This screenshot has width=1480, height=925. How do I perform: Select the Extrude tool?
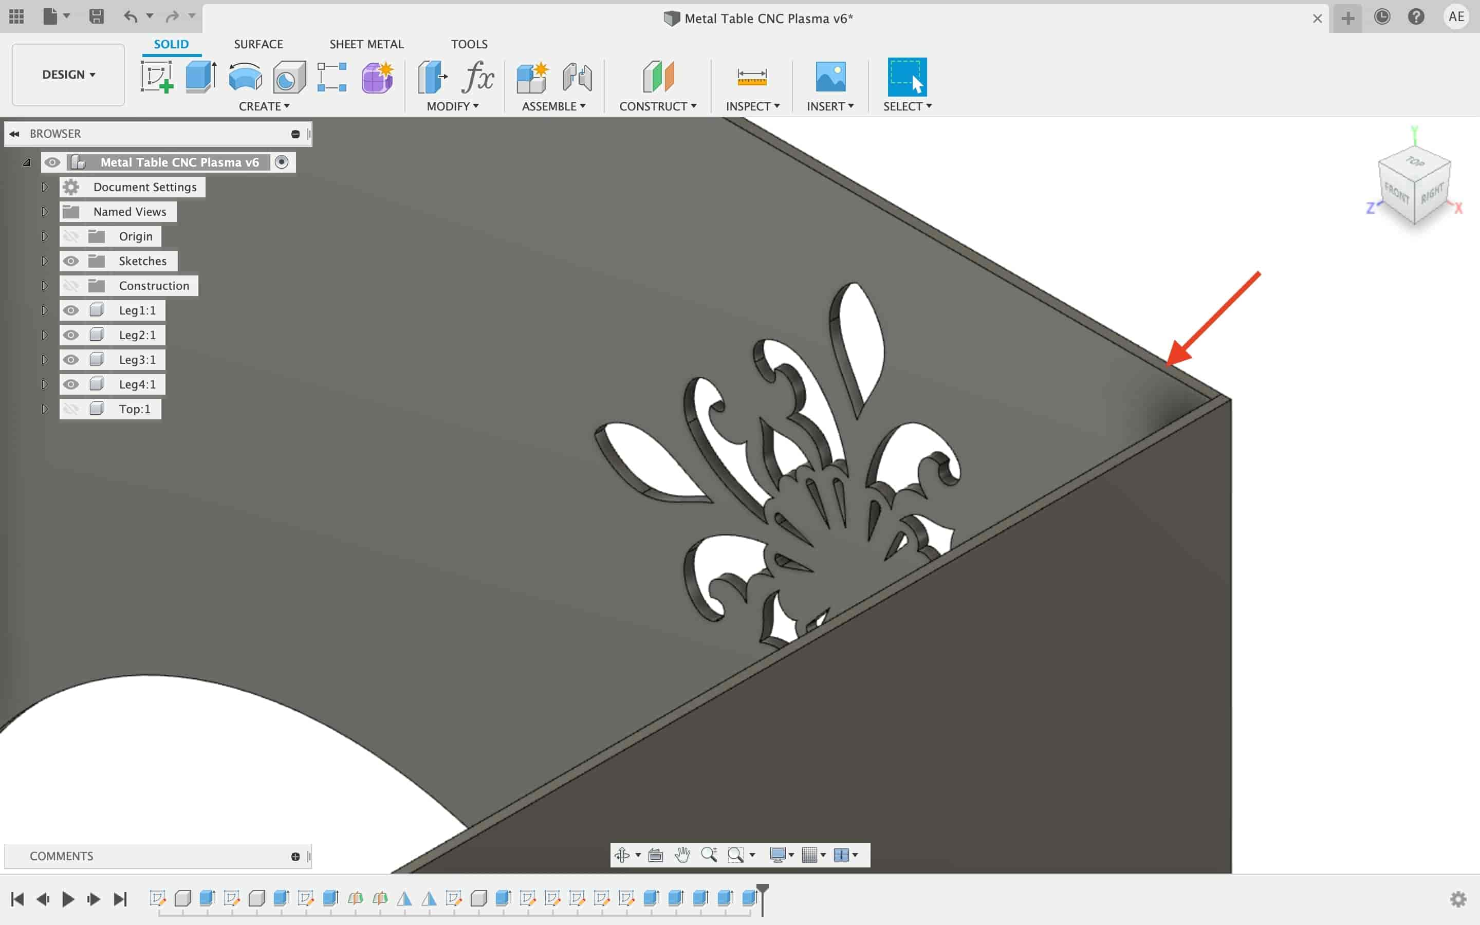tap(201, 77)
